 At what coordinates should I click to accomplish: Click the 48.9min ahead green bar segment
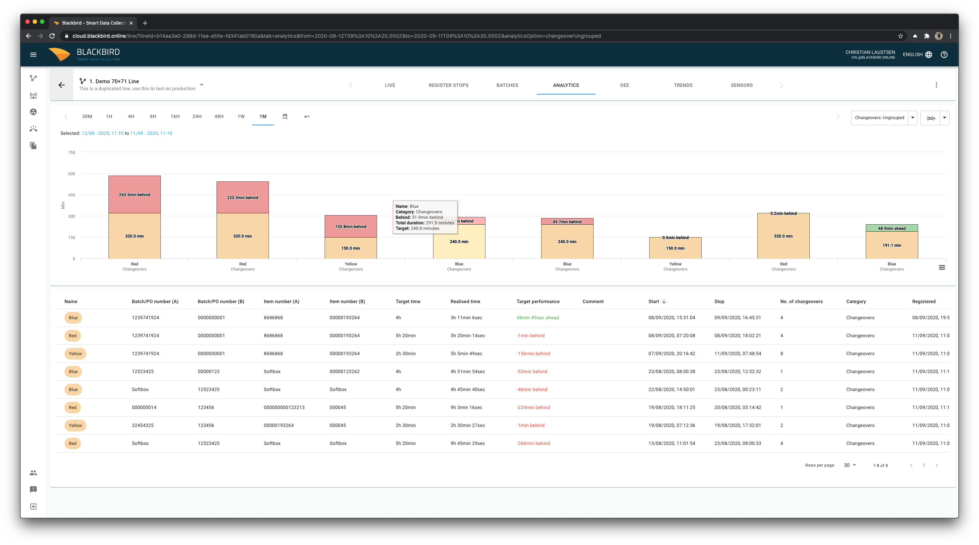[x=891, y=228]
